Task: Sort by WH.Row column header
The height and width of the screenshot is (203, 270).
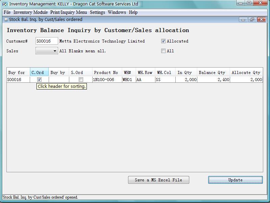Action: coord(146,73)
